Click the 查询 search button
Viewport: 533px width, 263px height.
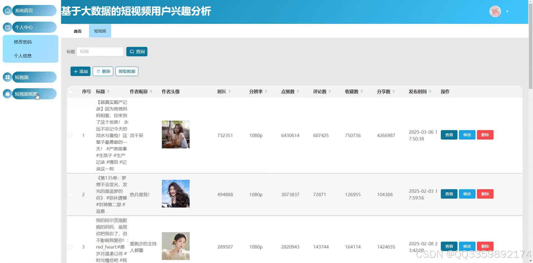coord(137,52)
